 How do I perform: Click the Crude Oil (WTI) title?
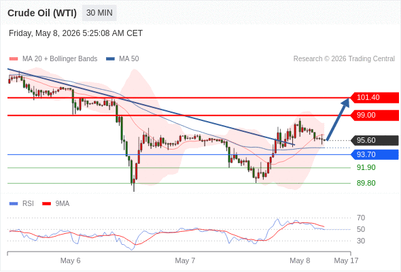click(42, 13)
